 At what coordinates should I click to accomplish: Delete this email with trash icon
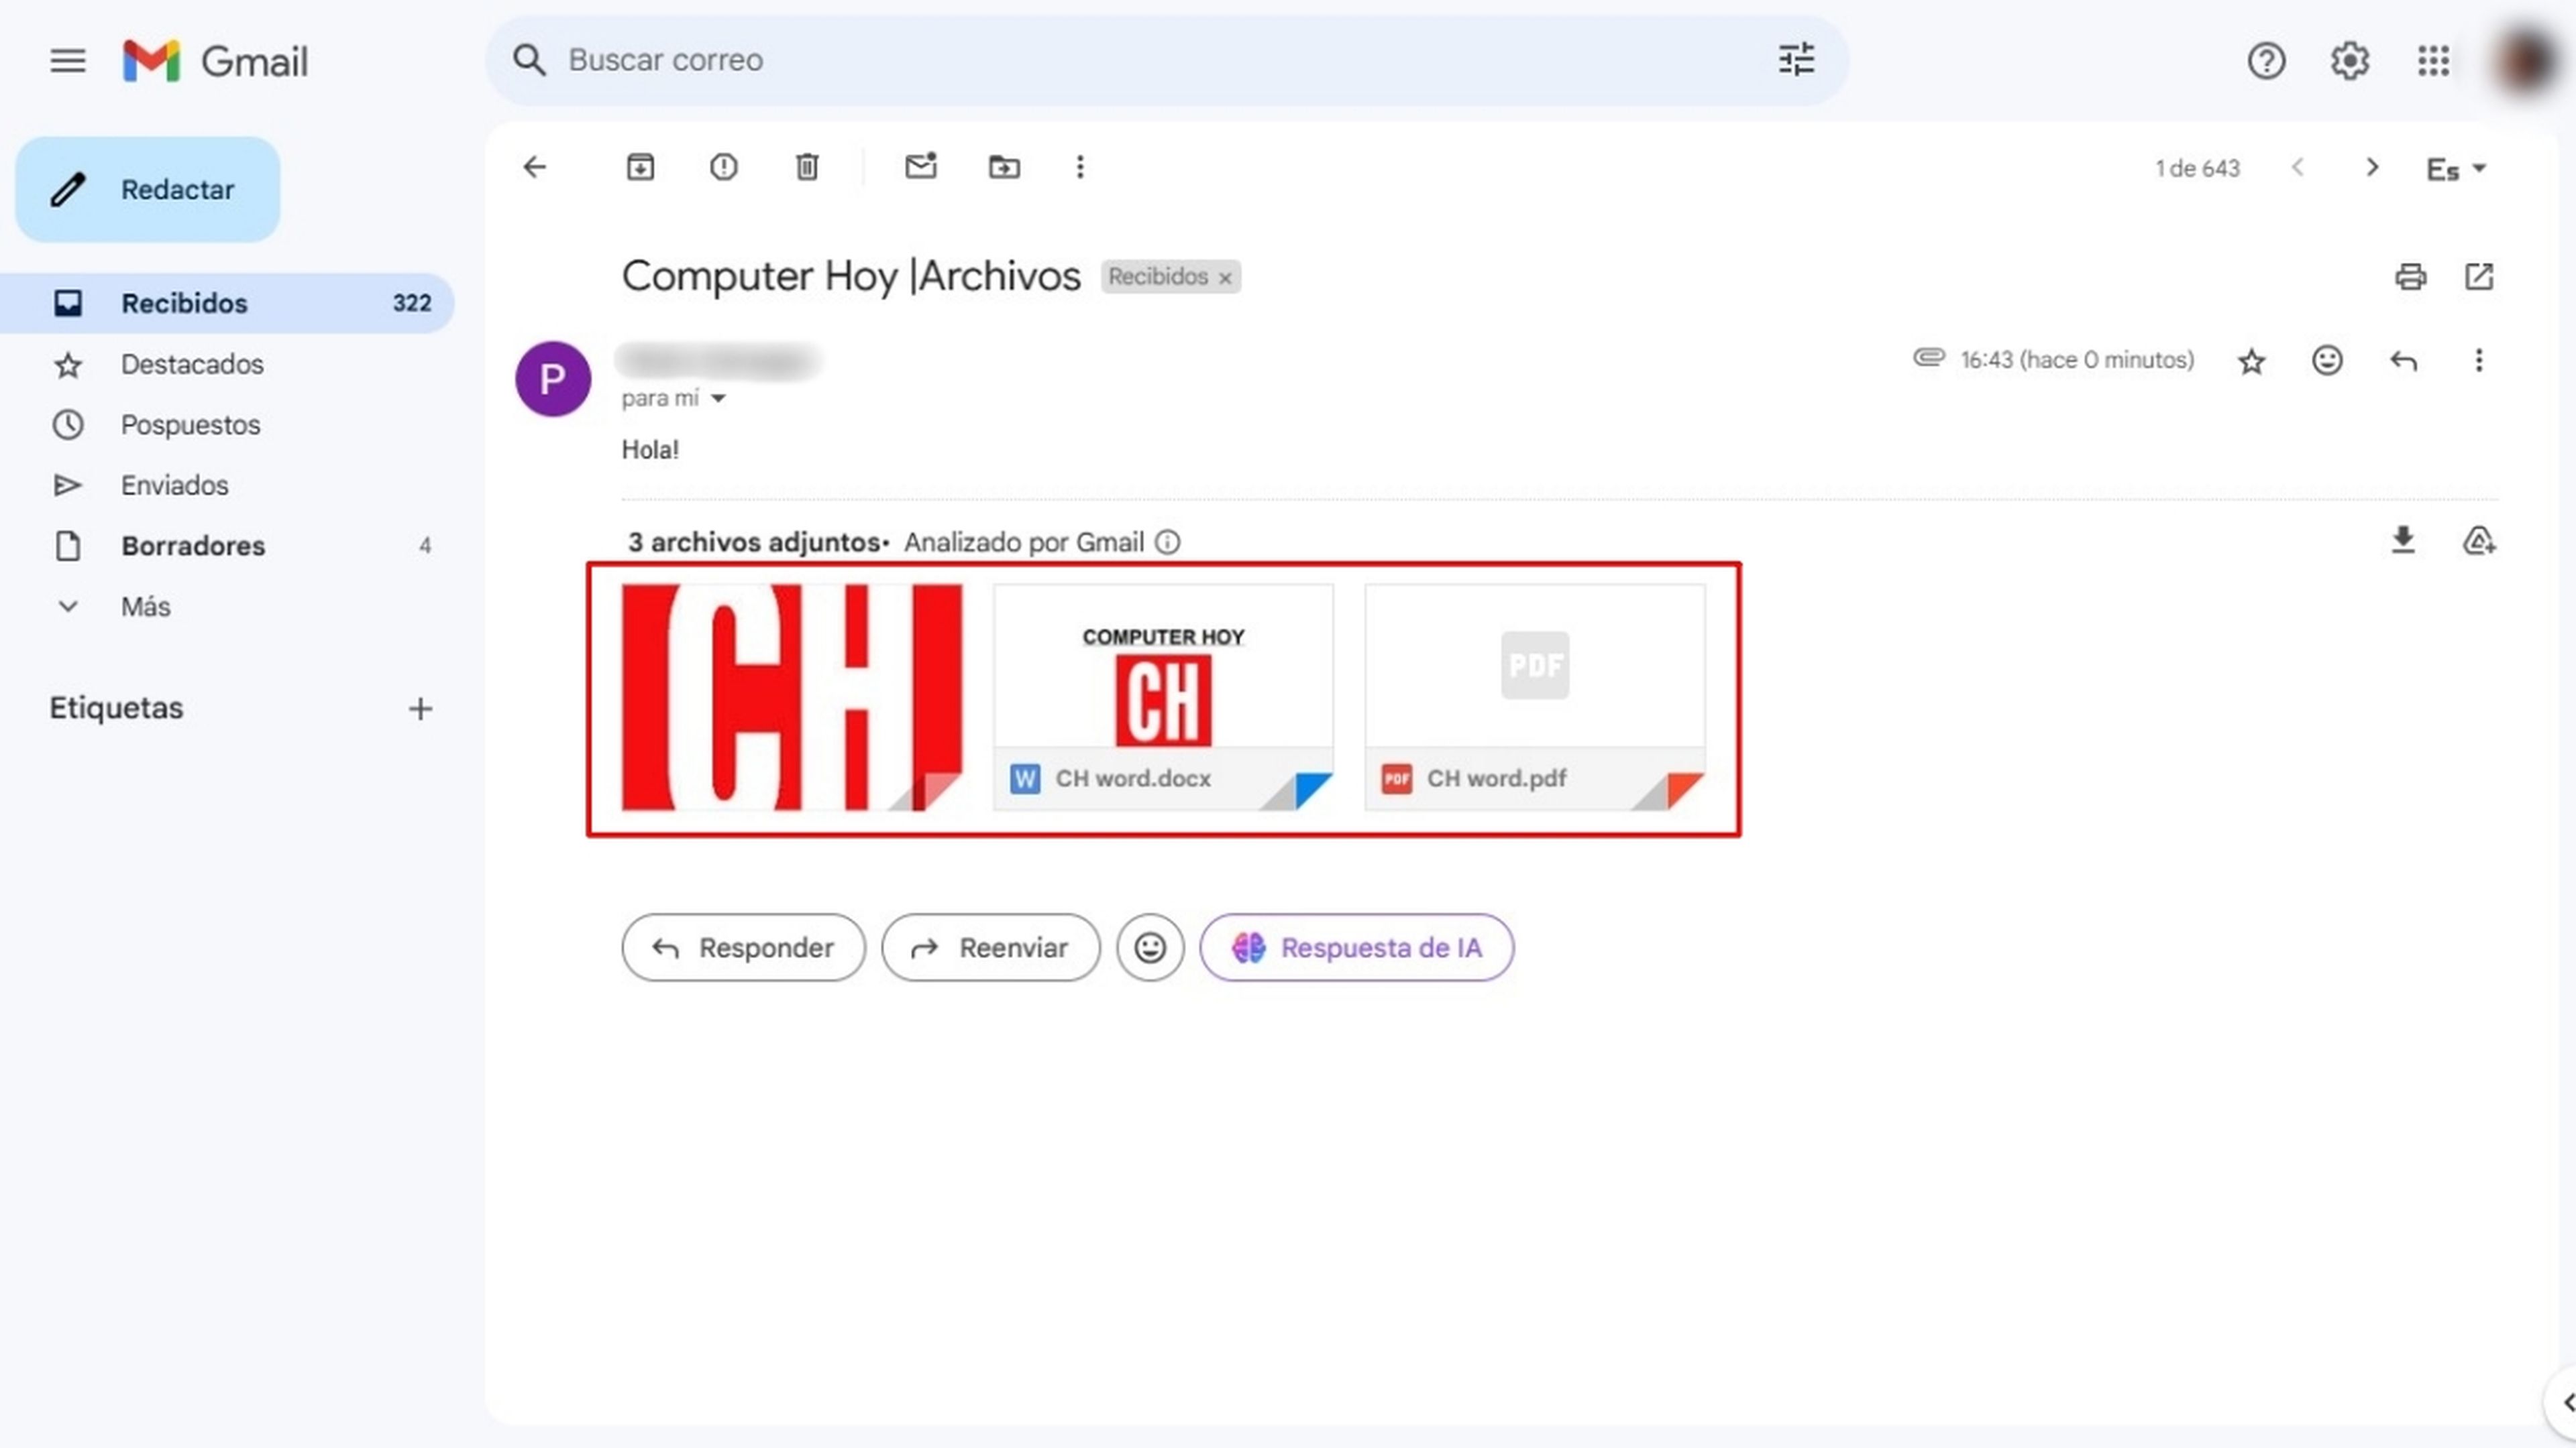(807, 167)
